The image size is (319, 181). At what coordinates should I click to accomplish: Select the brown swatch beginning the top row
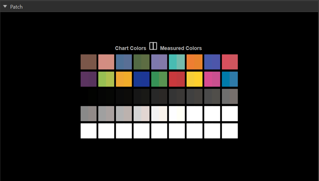point(88,62)
